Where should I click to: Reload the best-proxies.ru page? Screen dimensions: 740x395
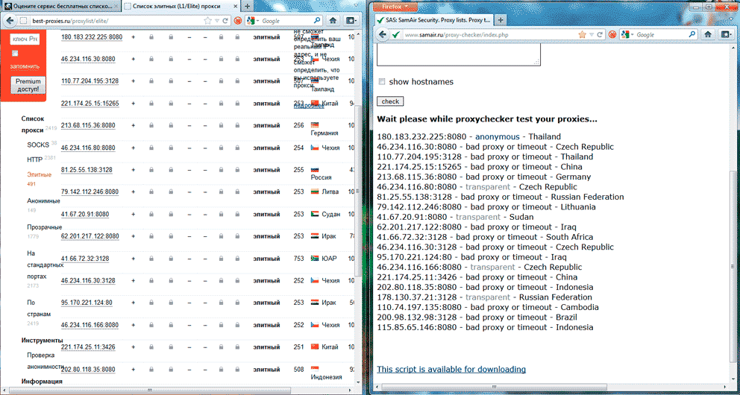point(225,21)
